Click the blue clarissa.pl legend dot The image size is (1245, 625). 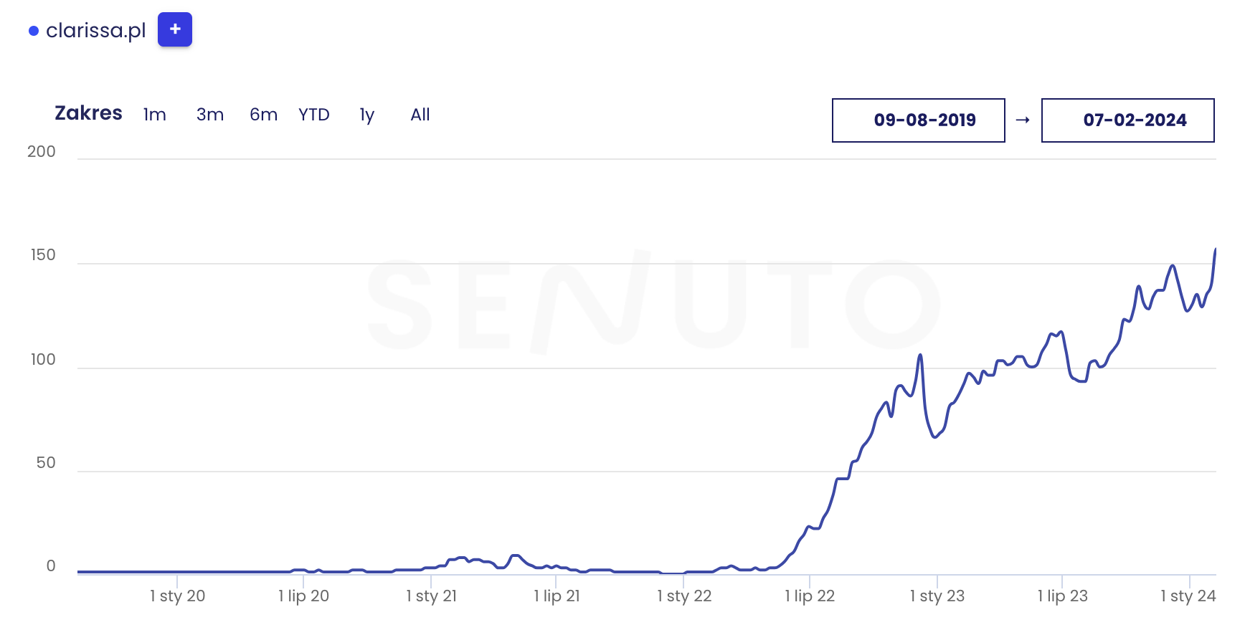click(x=34, y=31)
